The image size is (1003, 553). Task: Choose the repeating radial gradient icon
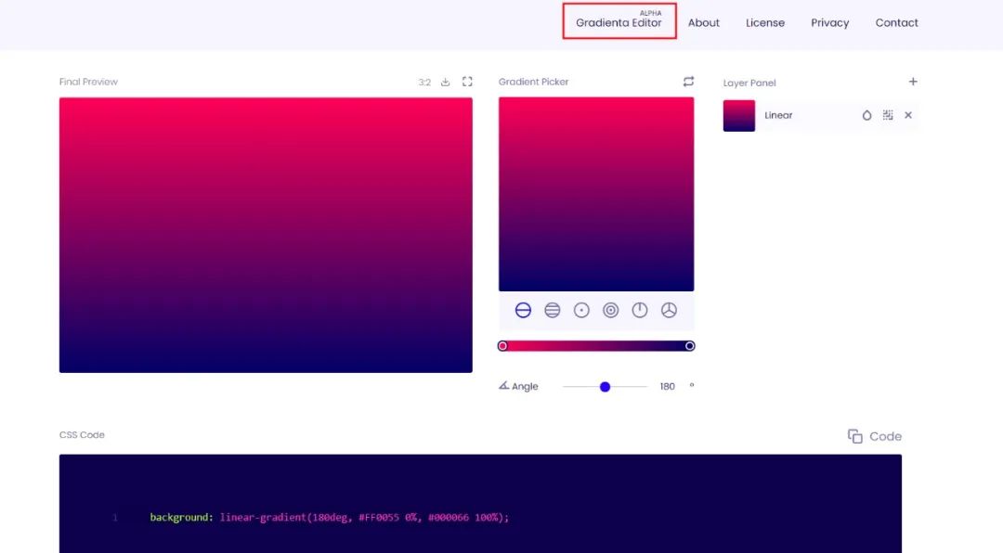[611, 311]
